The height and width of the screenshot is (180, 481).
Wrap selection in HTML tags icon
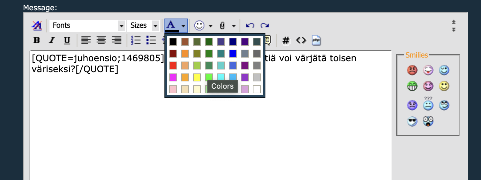click(x=301, y=40)
